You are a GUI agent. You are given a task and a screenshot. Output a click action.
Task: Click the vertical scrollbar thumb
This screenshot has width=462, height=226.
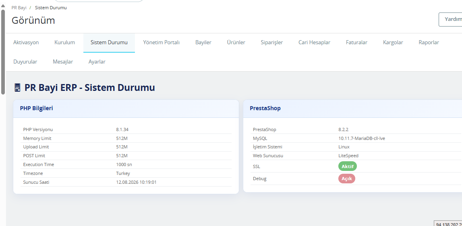point(3,52)
